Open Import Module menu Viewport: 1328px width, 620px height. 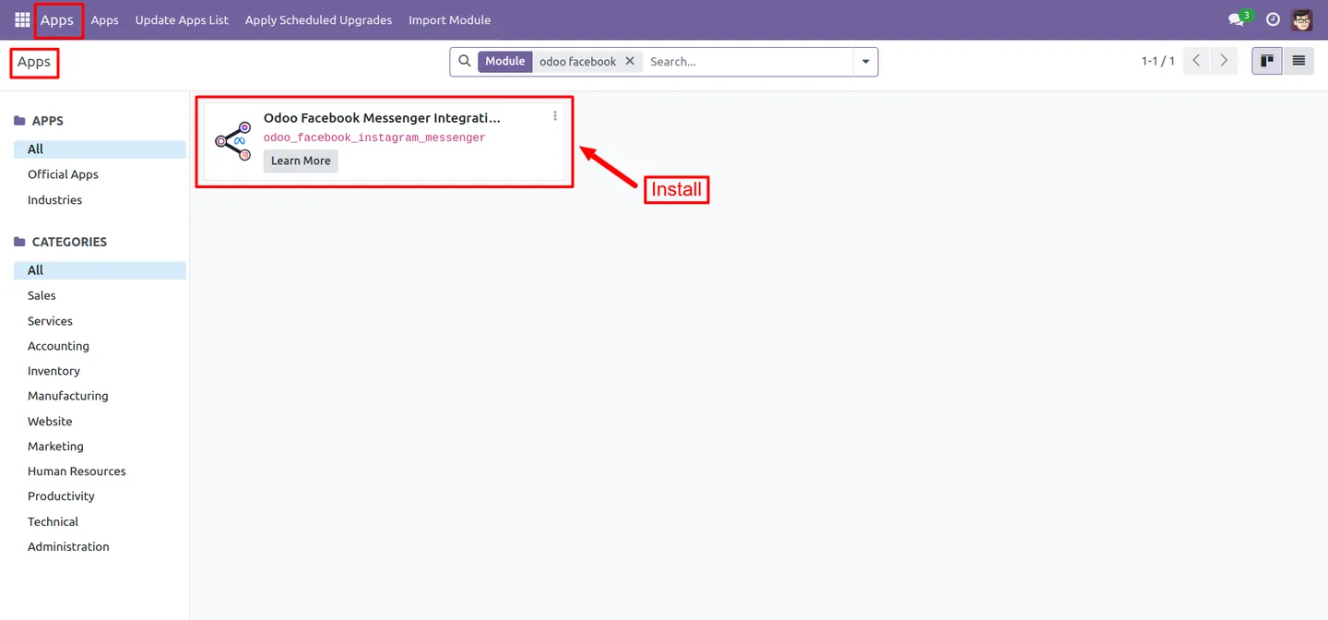(450, 20)
